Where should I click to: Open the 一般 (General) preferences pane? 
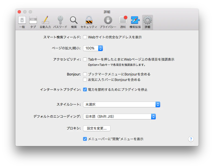tap(22, 22)
